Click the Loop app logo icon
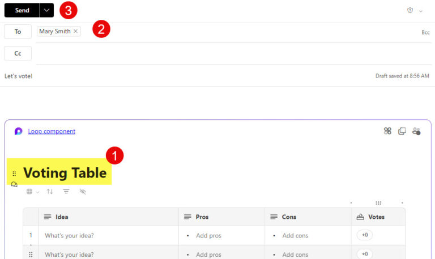Screen dimensions: 435x259 pos(19,131)
